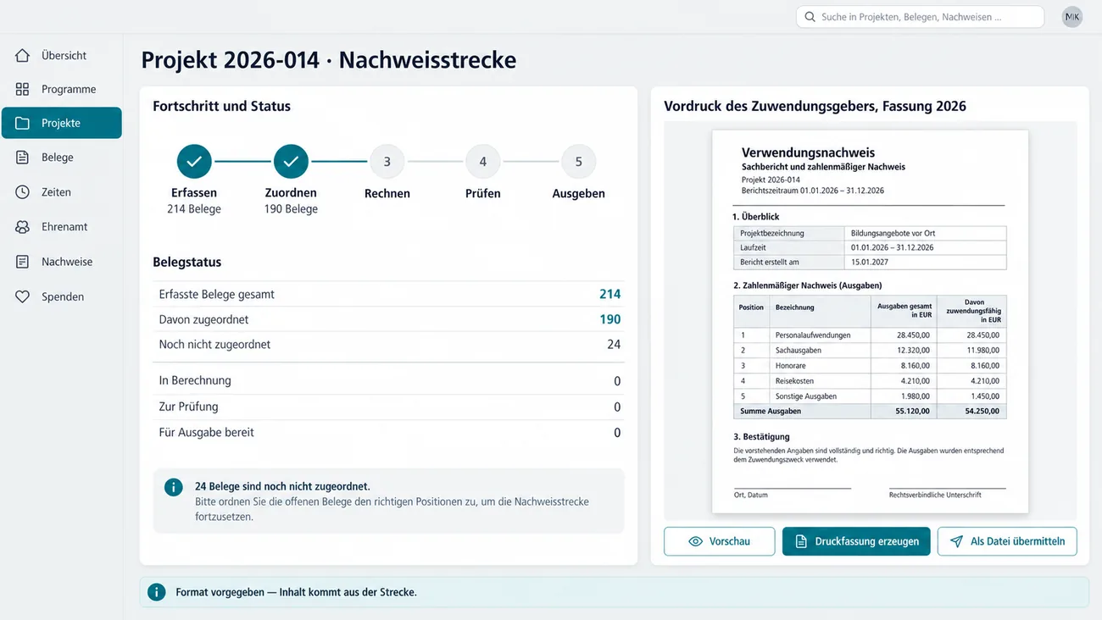Click '24 Belege sind noch nicht zugeordnet' notice
This screenshot has height=620, width=1102.
(x=282, y=486)
